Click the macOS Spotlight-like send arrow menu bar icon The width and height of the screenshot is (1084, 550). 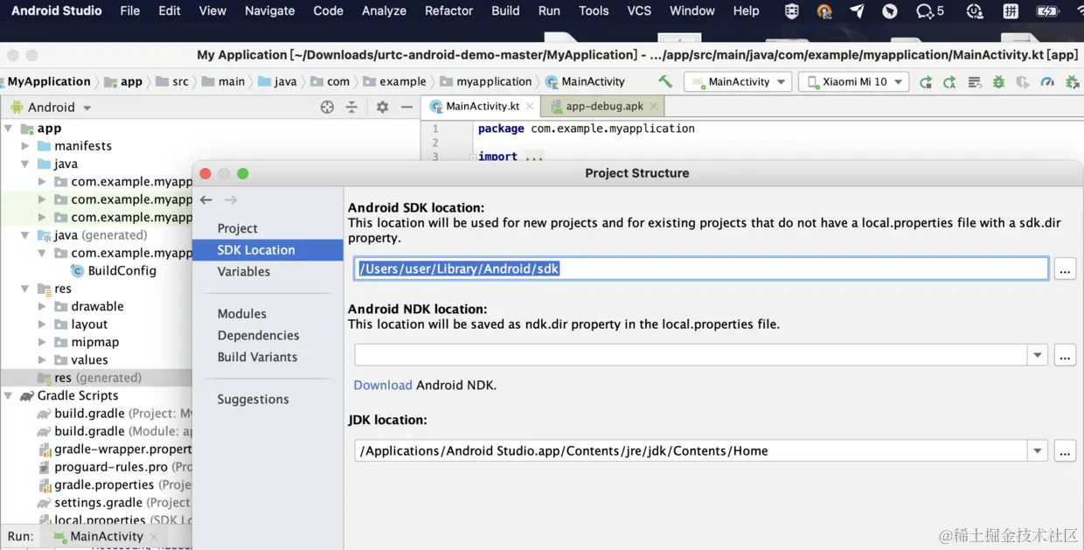pos(858,11)
